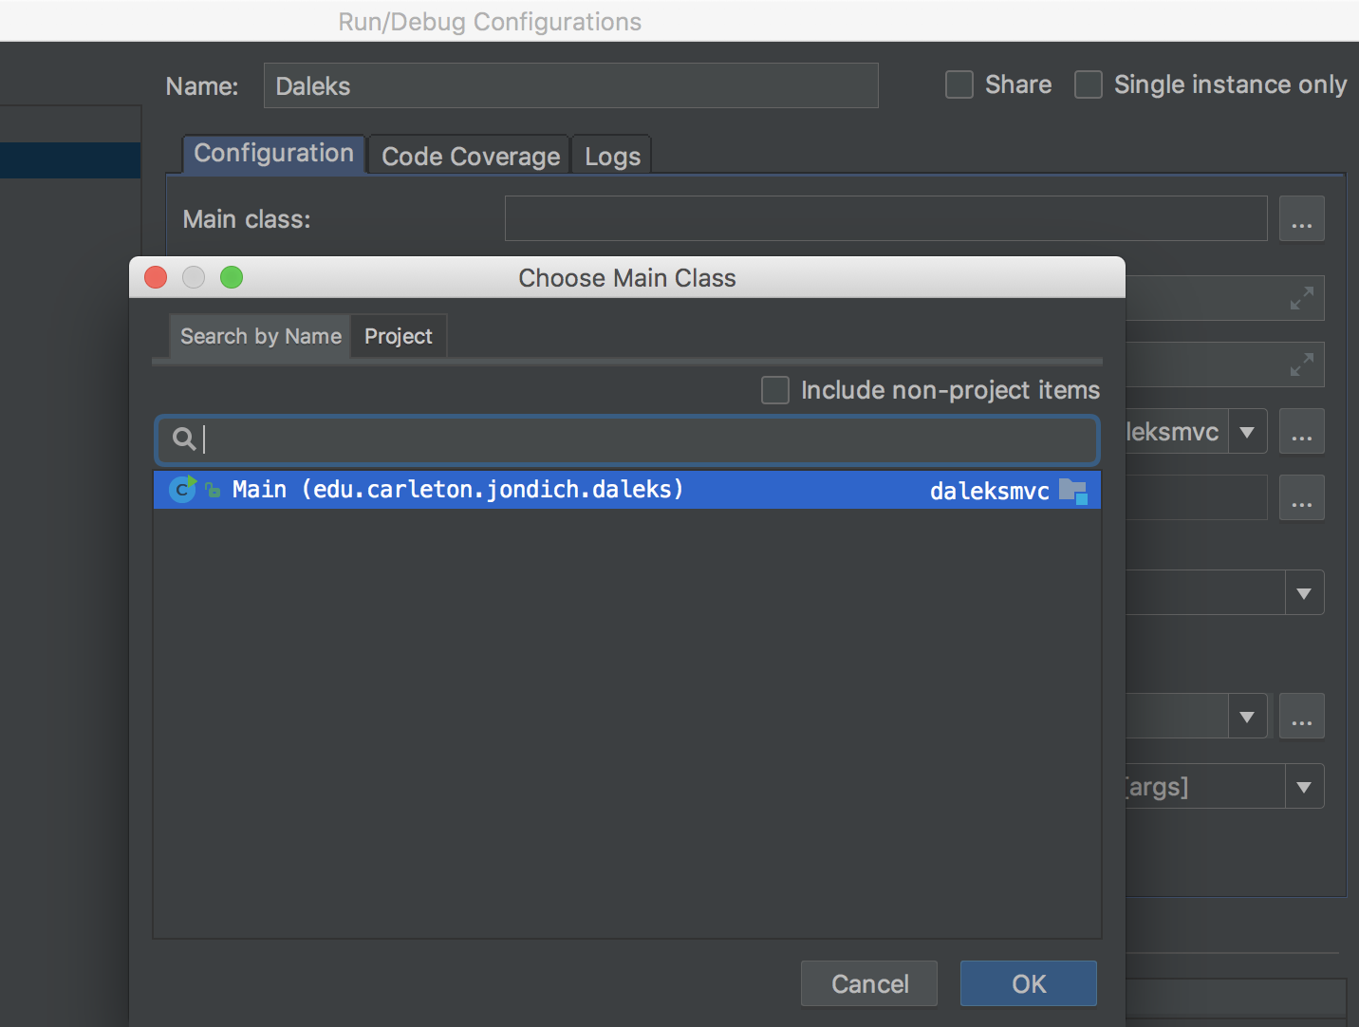This screenshot has width=1359, height=1027.
Task: Click the Name field containing Daleks
Action: click(570, 86)
